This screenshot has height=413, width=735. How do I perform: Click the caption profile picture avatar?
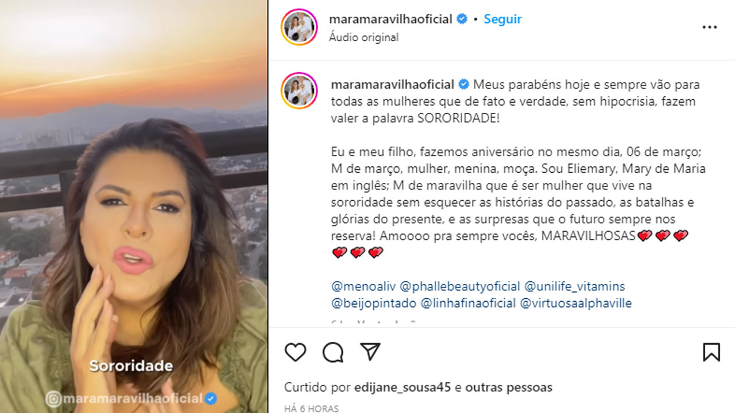point(299,91)
